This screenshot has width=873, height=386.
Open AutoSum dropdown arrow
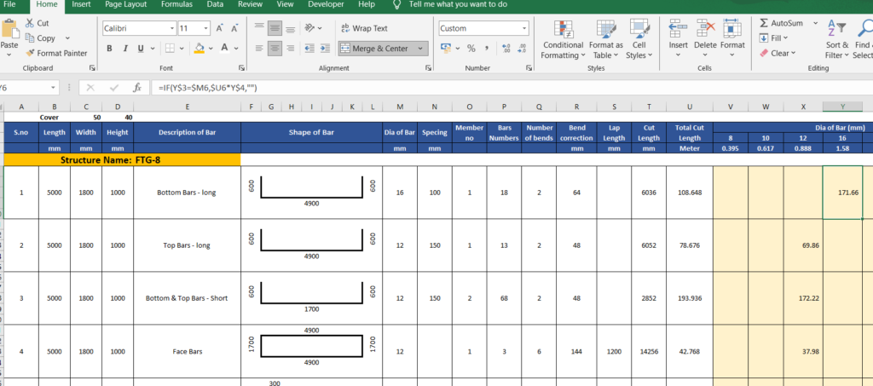click(815, 23)
